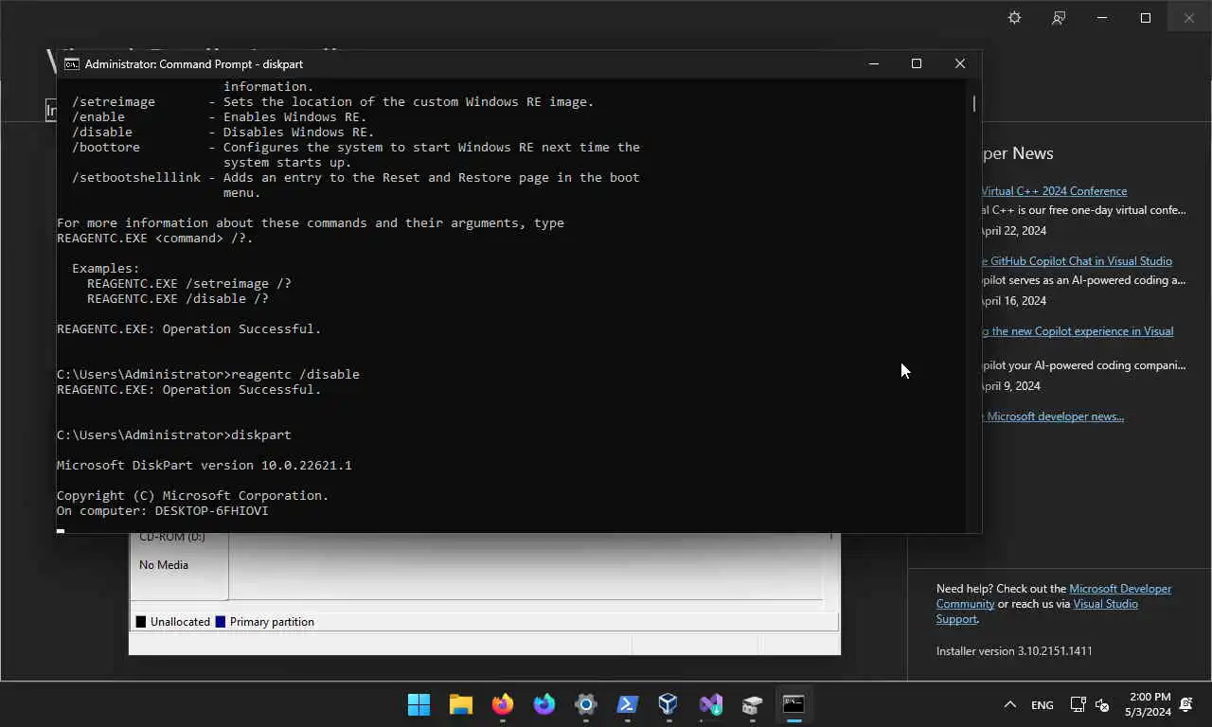Click the '/enable' option text
The height and width of the screenshot is (727, 1212).
tap(98, 117)
